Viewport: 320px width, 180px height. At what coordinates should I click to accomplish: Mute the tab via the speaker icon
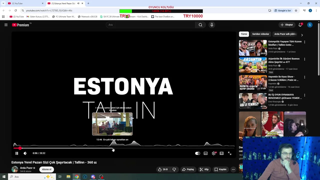(78, 3)
